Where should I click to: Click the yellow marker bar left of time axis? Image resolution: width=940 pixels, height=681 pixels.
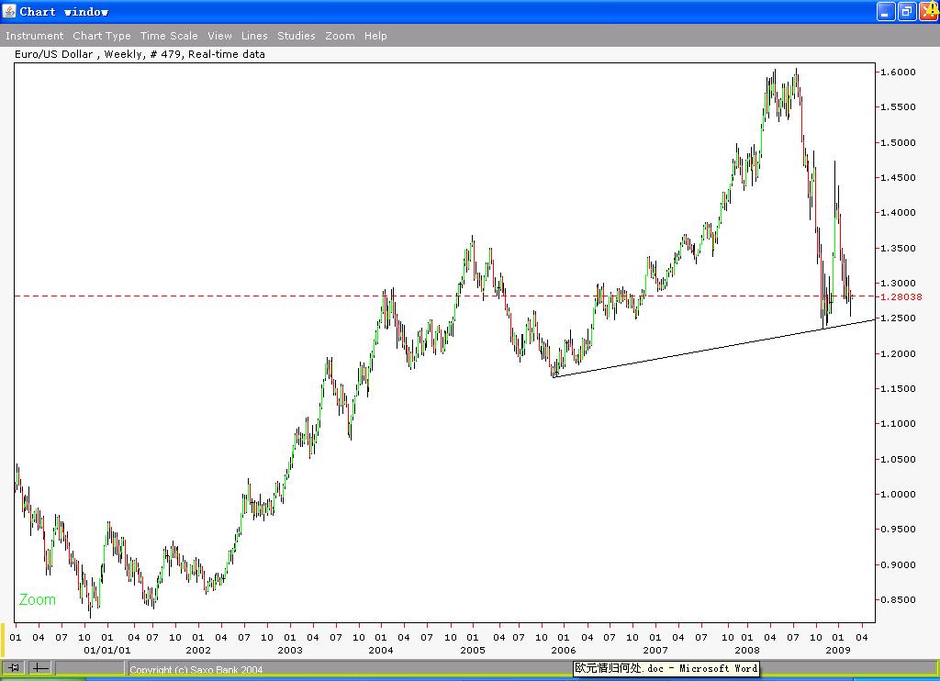coord(3,641)
